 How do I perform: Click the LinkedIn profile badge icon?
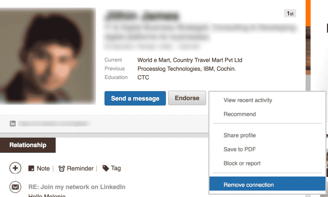pos(13,123)
